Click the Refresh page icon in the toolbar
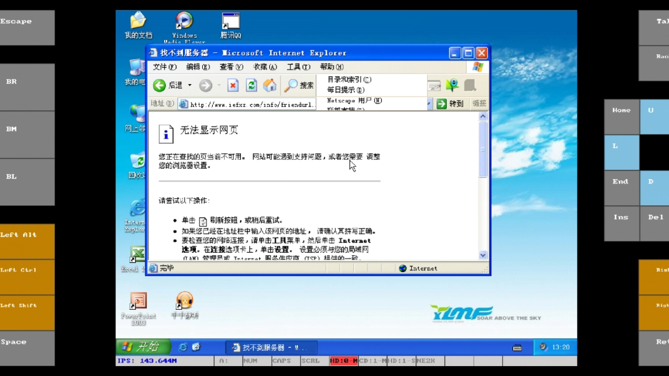The width and height of the screenshot is (669, 376). [251, 86]
